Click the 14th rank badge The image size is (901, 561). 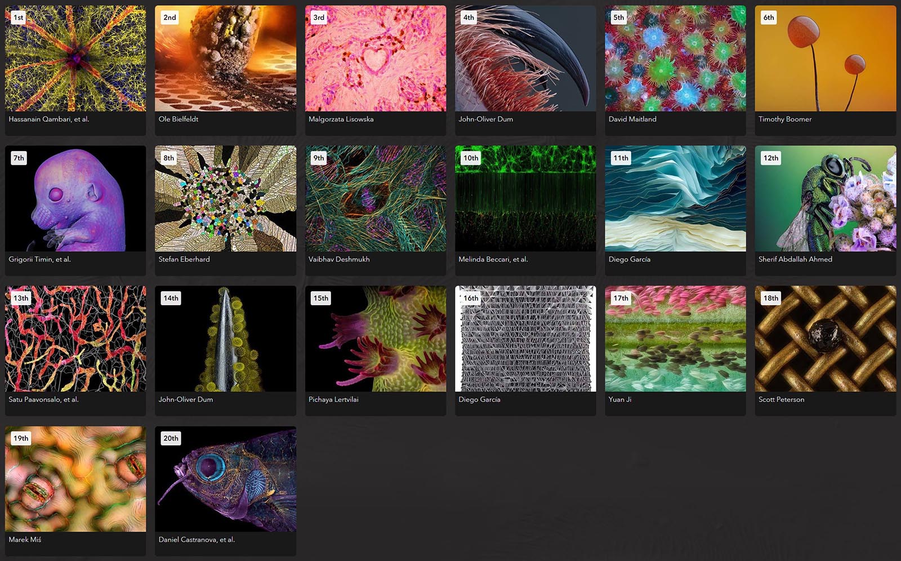(x=171, y=298)
